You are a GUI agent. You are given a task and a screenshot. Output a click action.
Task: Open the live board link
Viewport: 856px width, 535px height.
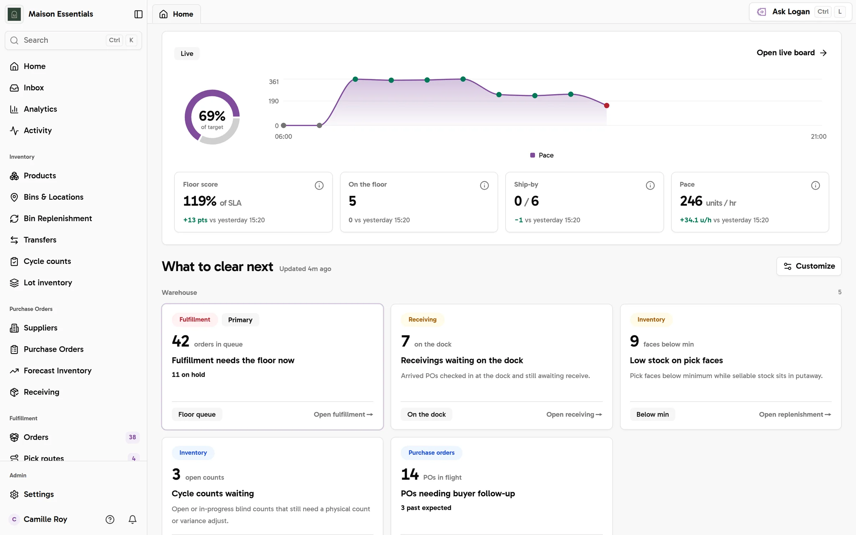coord(791,53)
